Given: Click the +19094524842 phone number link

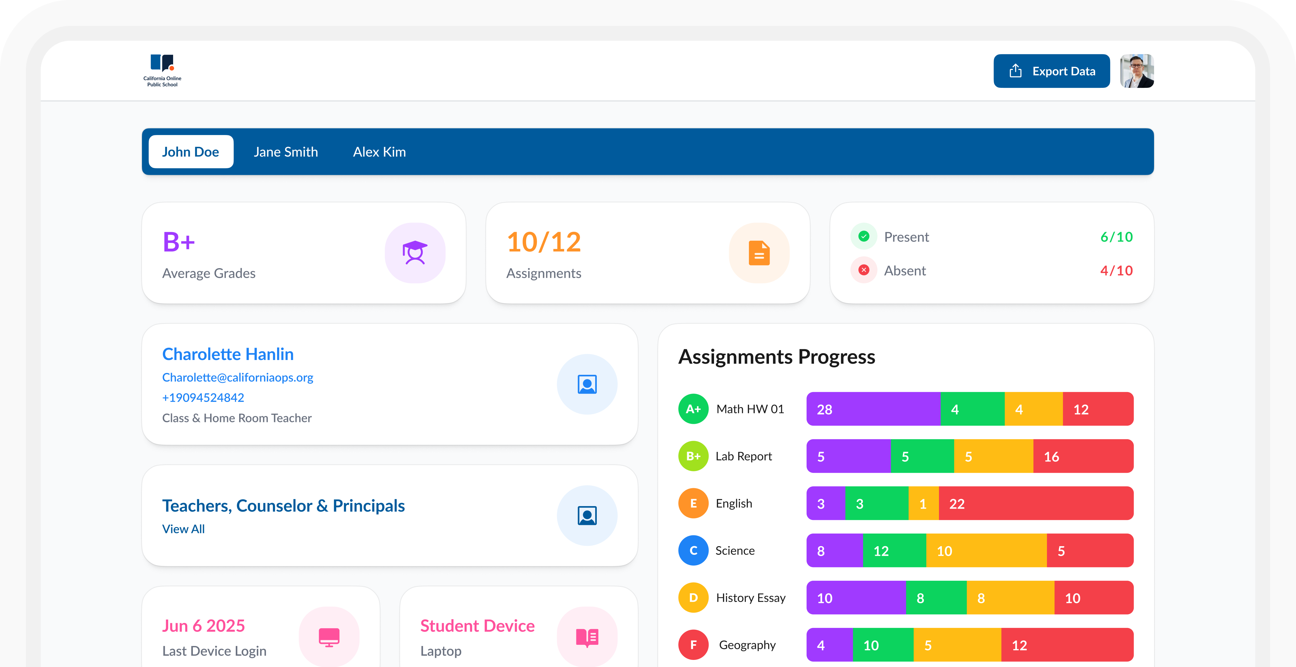Looking at the screenshot, I should point(203,398).
